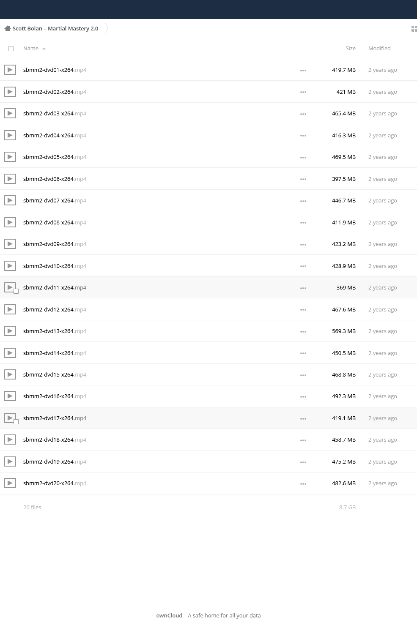
Task: Open the more actions menu for sbmm2-dvd03-x264.mp4
Action: [303, 114]
